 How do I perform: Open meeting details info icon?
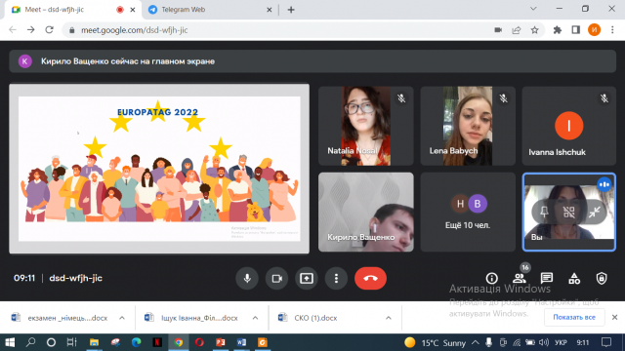click(492, 278)
